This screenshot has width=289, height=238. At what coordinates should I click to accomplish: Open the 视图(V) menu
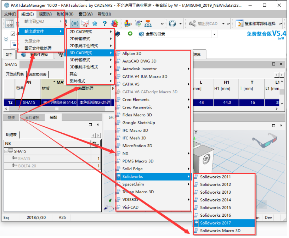pos(45,14)
